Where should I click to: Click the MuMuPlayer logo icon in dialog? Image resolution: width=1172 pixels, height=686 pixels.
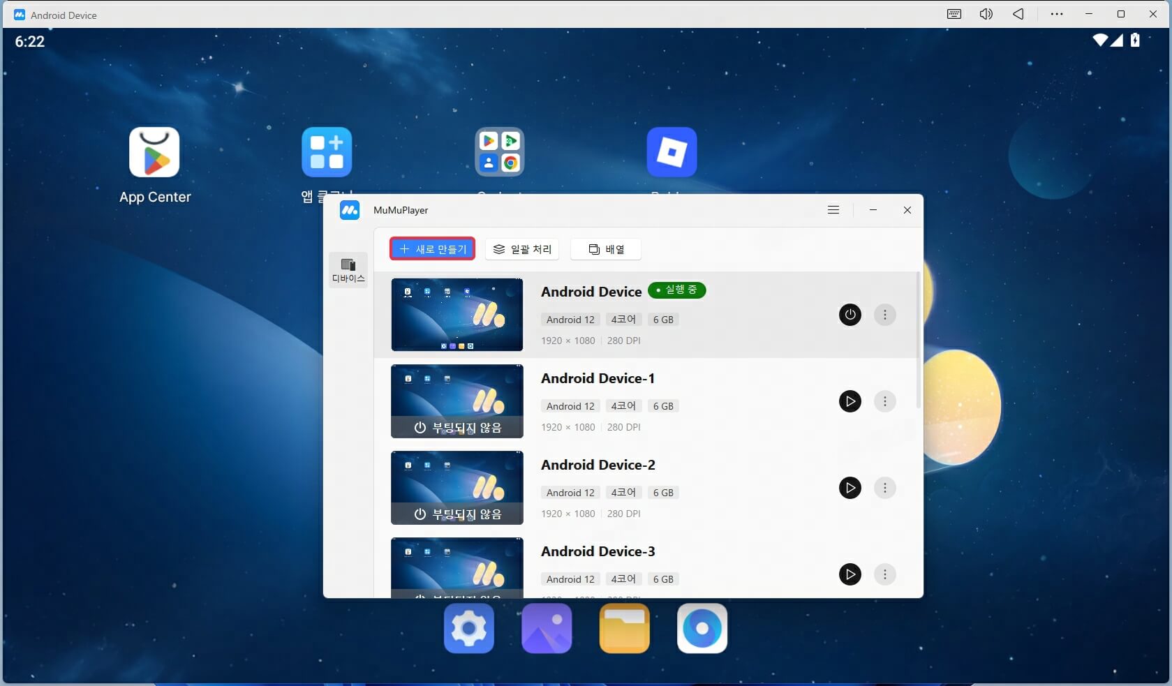coord(350,210)
